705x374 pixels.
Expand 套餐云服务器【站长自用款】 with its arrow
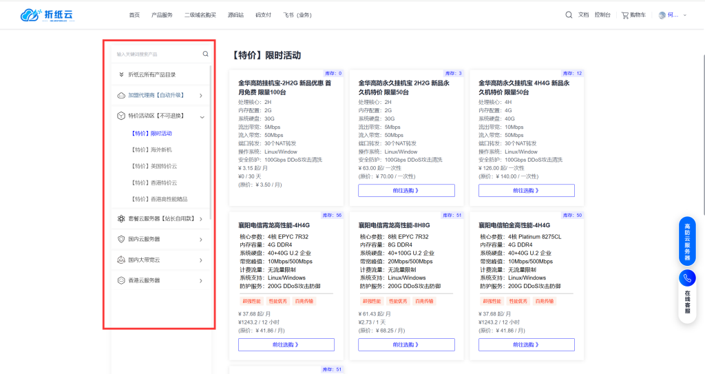coord(201,219)
